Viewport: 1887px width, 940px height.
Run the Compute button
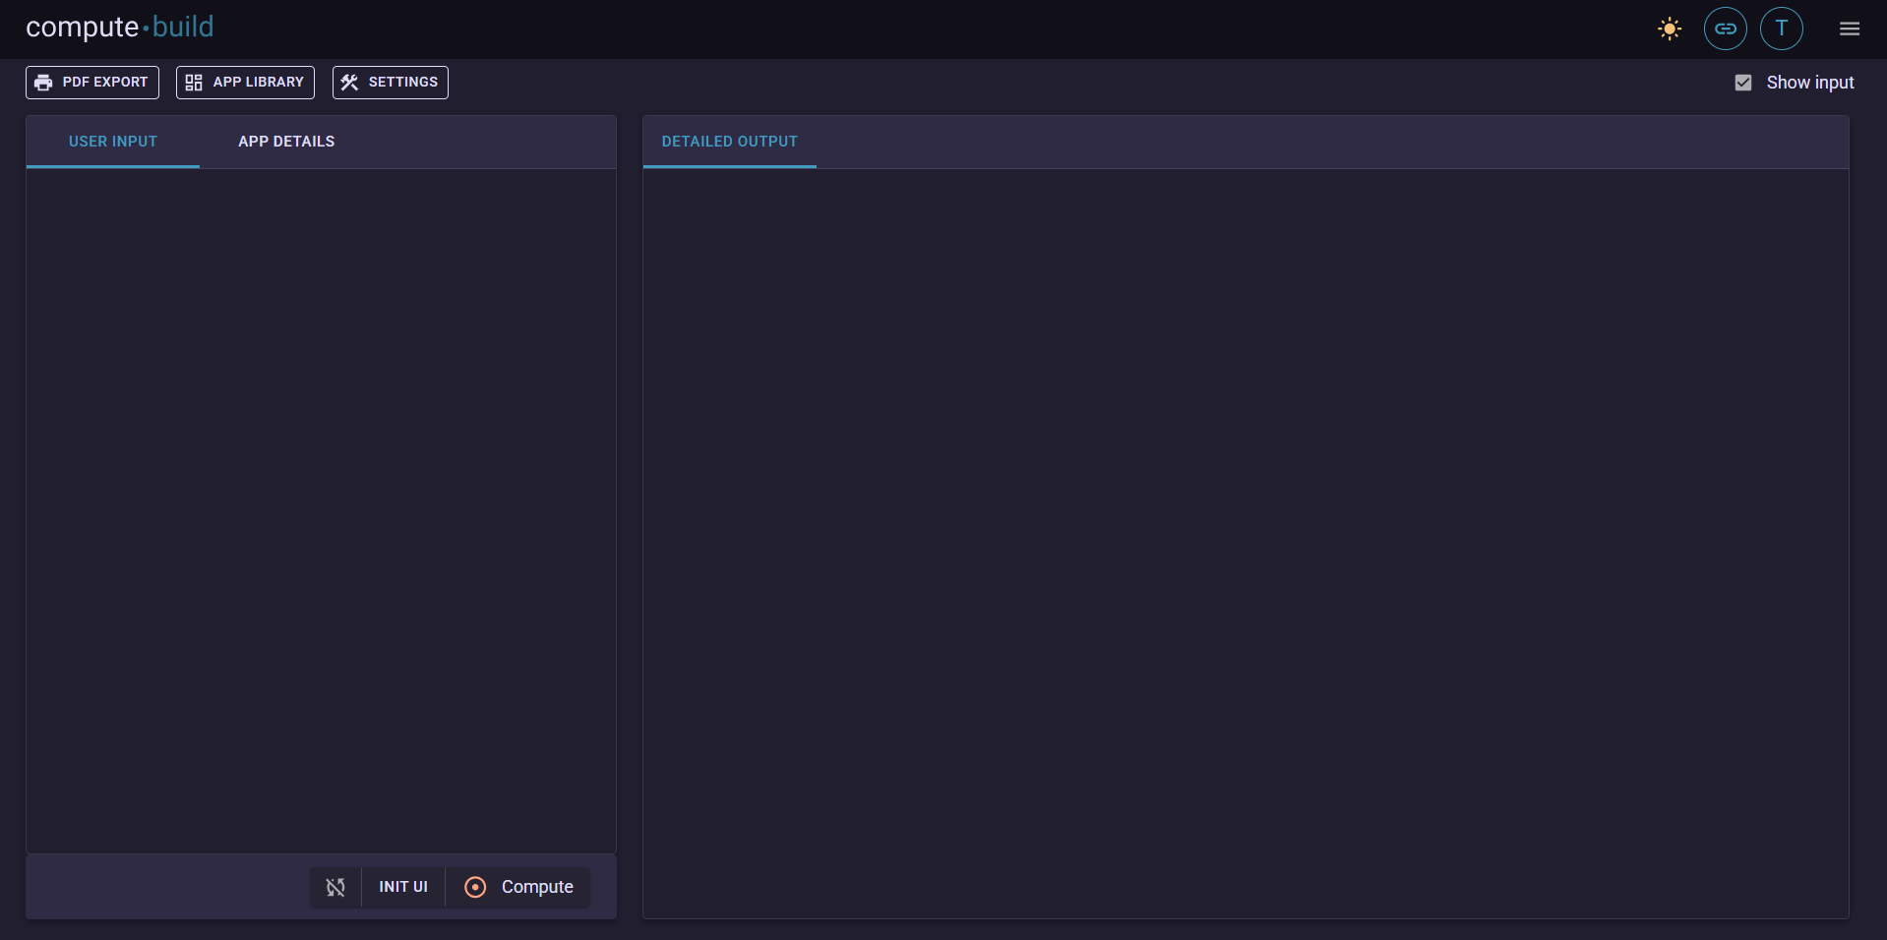pos(519,887)
